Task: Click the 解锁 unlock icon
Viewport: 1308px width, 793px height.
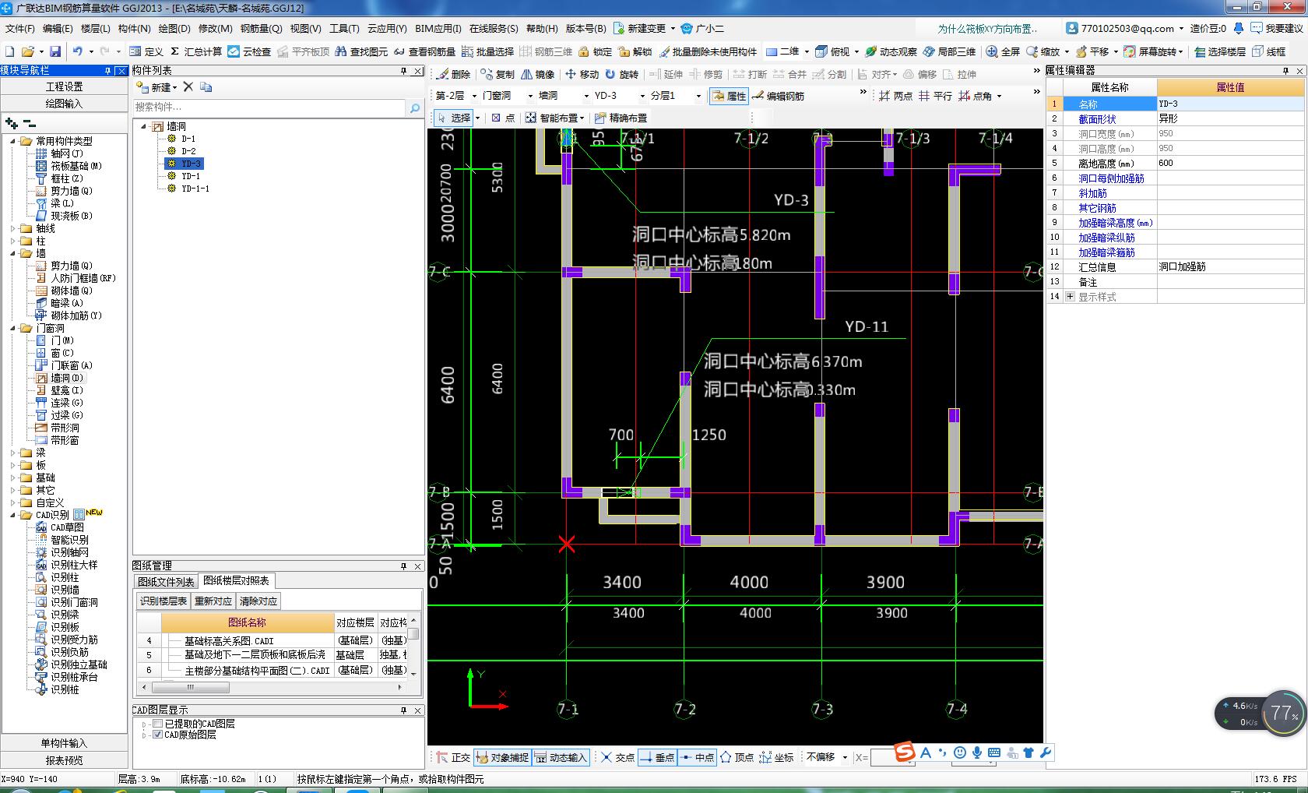Action: (635, 51)
